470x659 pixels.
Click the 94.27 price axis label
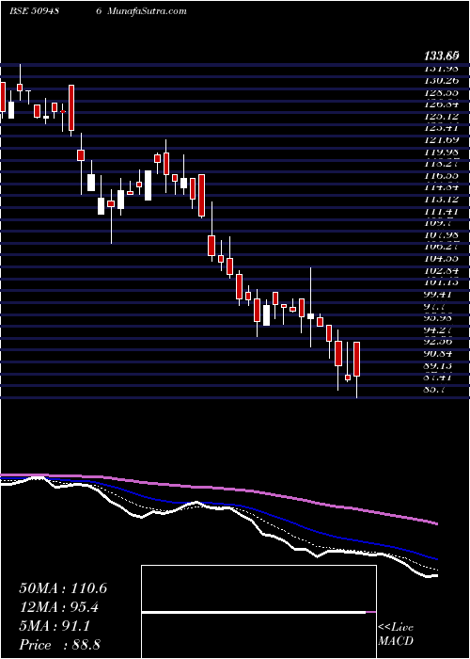tap(439, 330)
